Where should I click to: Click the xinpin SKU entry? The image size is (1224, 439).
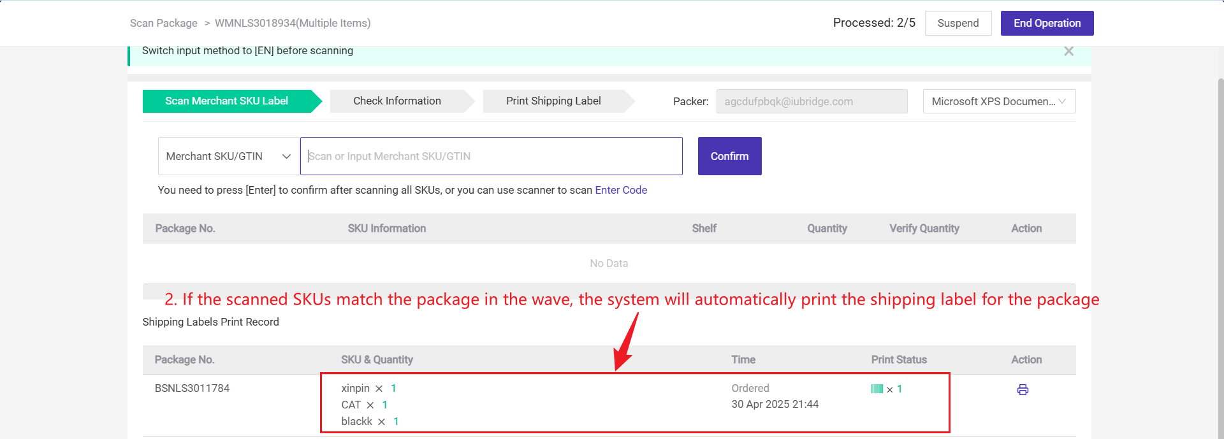pos(355,388)
